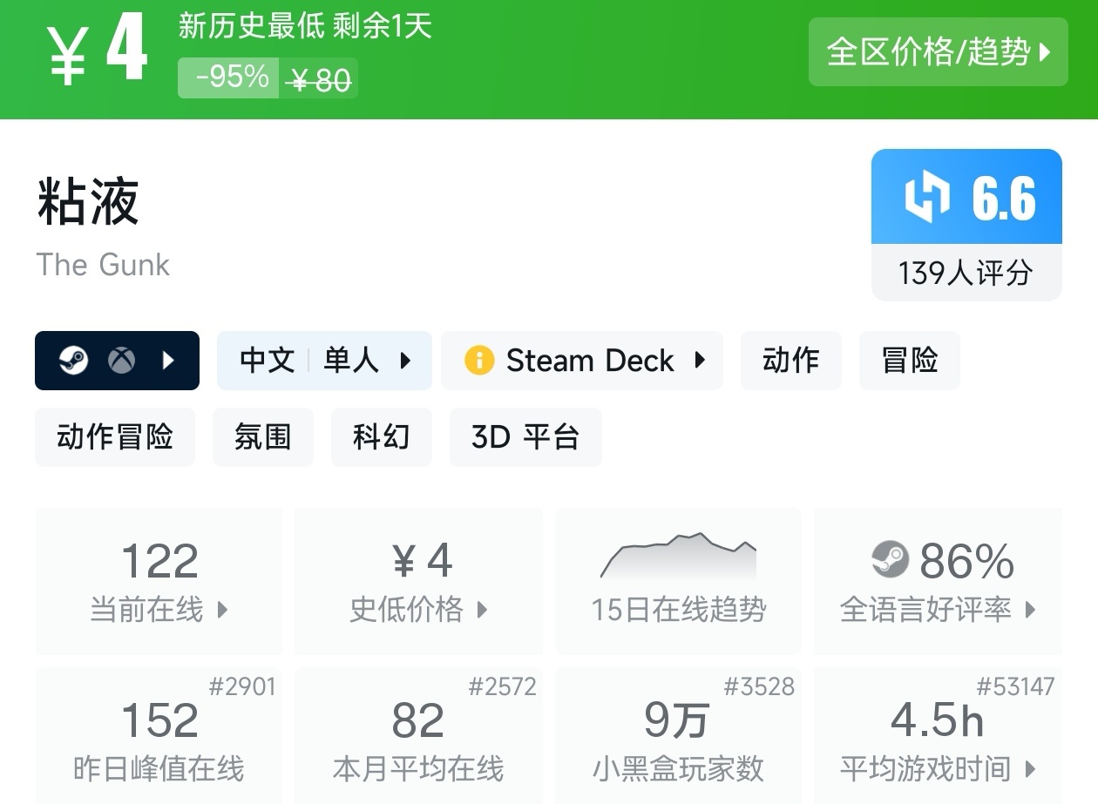View 当前在线 current online players
Image resolution: width=1098 pixels, height=804 pixels.
(x=159, y=582)
